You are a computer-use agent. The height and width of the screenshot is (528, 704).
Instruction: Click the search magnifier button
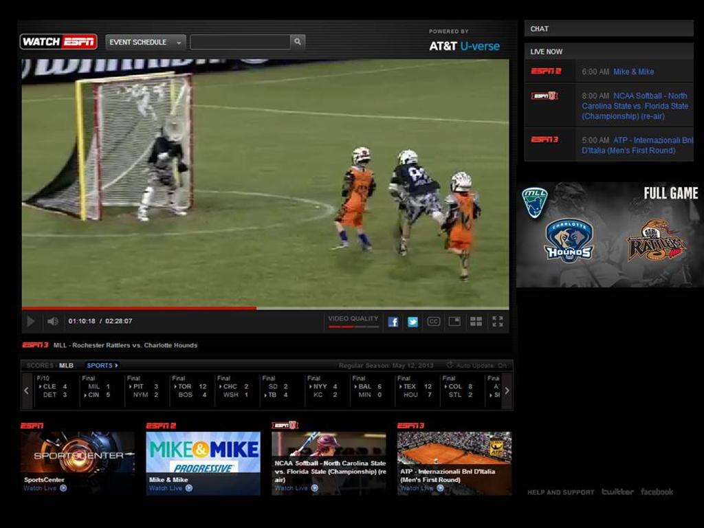[298, 42]
